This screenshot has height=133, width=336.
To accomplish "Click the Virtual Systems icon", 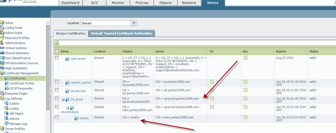I will 2,48.
